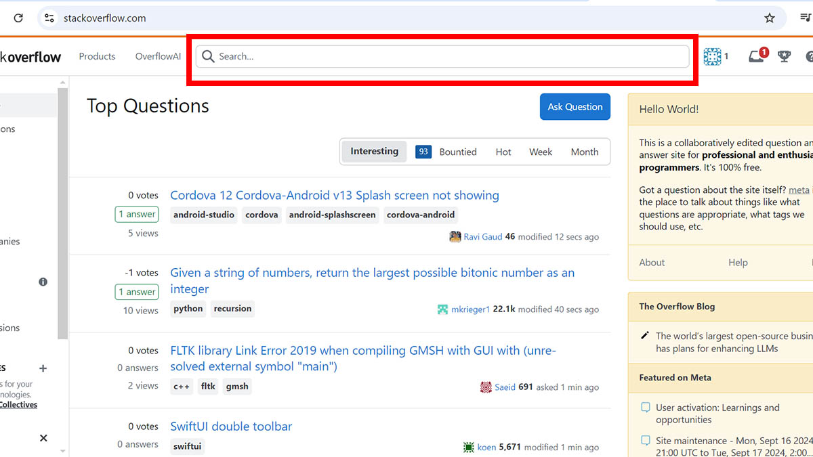Open koen's user profile link

tap(486, 448)
